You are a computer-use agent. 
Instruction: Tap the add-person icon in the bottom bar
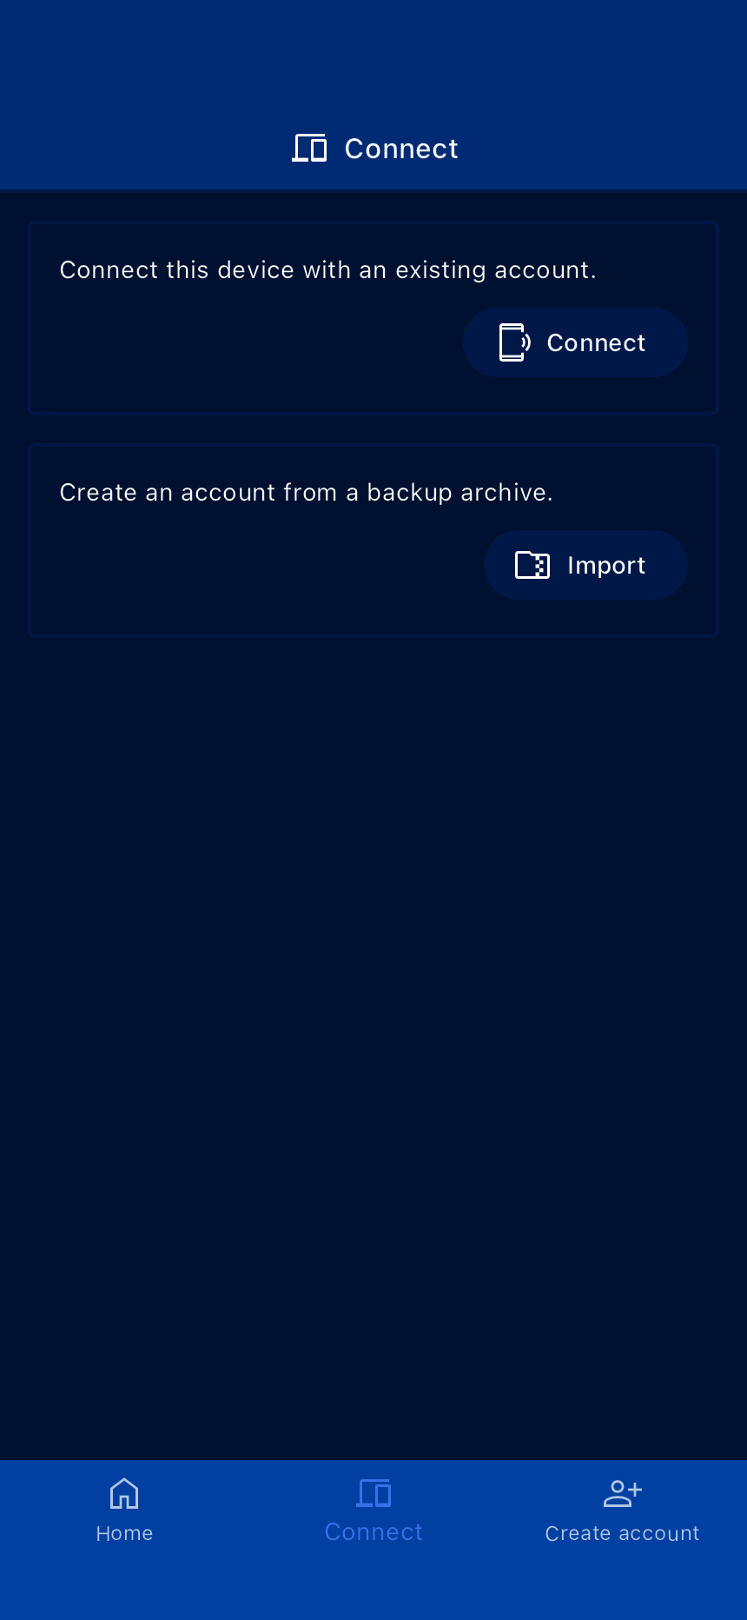pos(622,1493)
